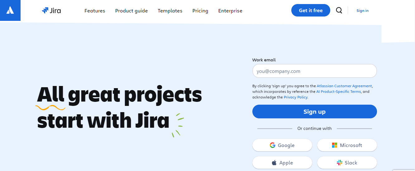The image size is (415, 171).
Task: Open the Atlassian Customer Agreement link
Action: pos(344,86)
